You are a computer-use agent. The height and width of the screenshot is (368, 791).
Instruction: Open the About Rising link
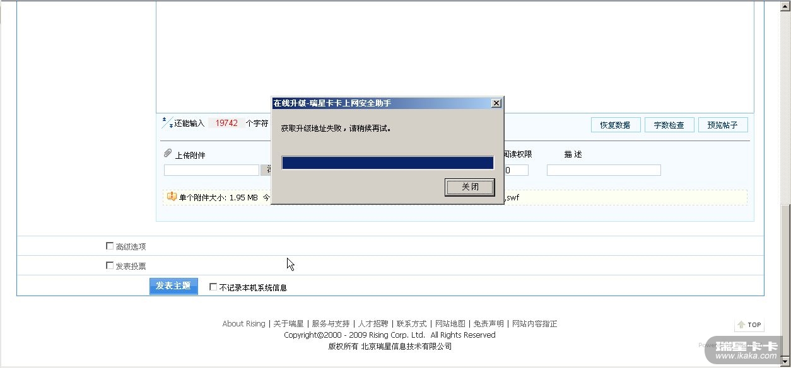pyautogui.click(x=243, y=324)
